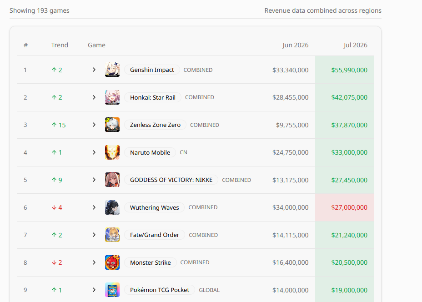Click the Game column header
The image size is (422, 302).
point(96,45)
